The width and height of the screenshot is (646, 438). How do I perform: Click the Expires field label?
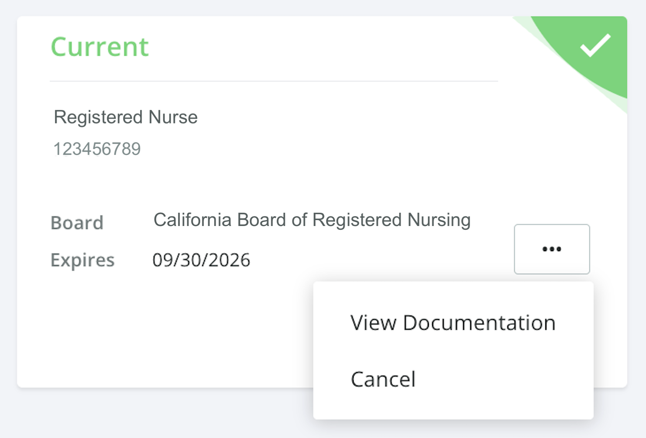click(x=83, y=260)
